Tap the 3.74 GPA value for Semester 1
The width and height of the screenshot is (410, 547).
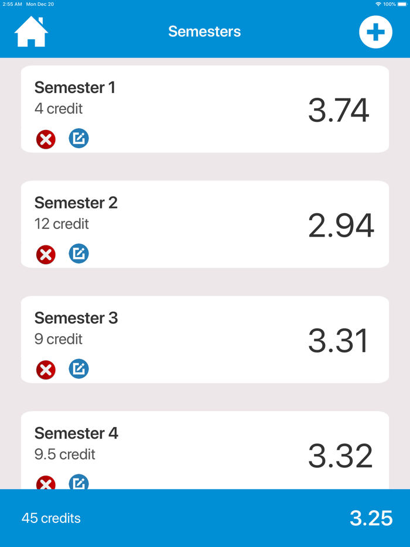[x=339, y=109]
